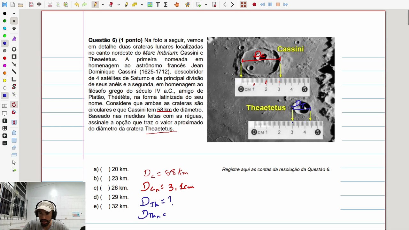Insert a new page after current
This screenshot has height=230, width=409.
point(198,4)
